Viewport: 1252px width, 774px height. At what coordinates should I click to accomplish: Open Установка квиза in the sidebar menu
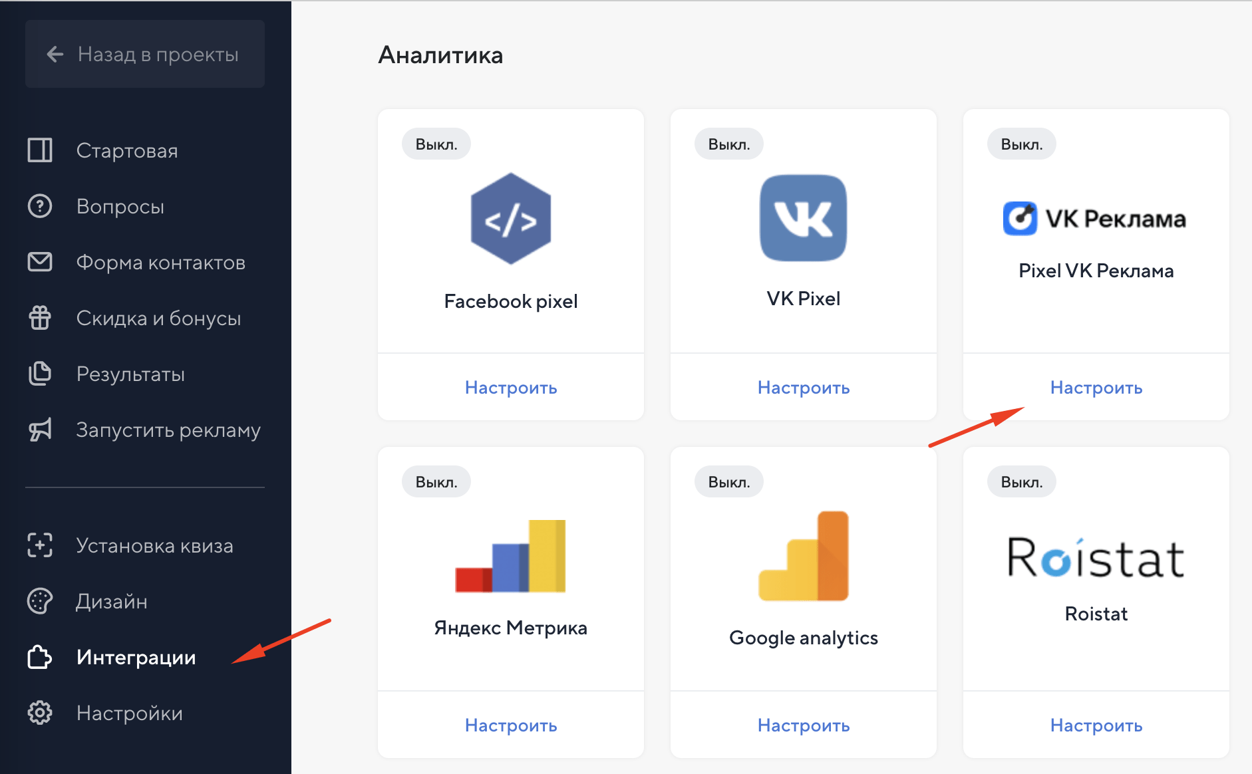(x=154, y=545)
